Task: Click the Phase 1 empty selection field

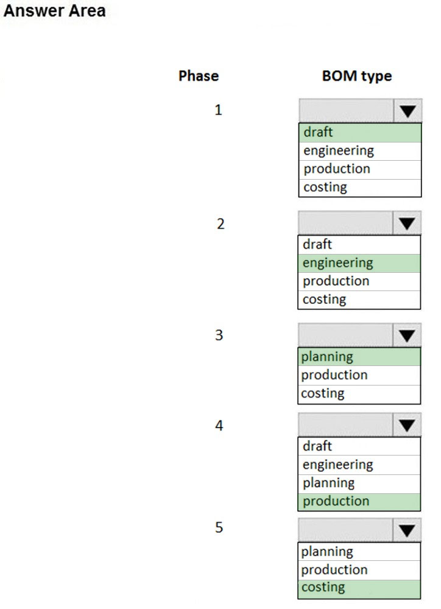Action: [x=347, y=111]
